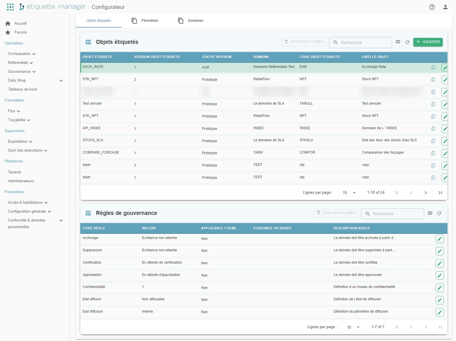The image size is (456, 341).
Task: Edit the EXCH_RATE row
Action: coord(445,68)
